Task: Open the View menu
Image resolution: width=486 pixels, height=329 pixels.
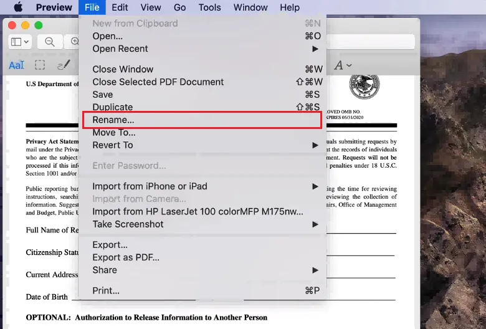Action: click(x=151, y=7)
